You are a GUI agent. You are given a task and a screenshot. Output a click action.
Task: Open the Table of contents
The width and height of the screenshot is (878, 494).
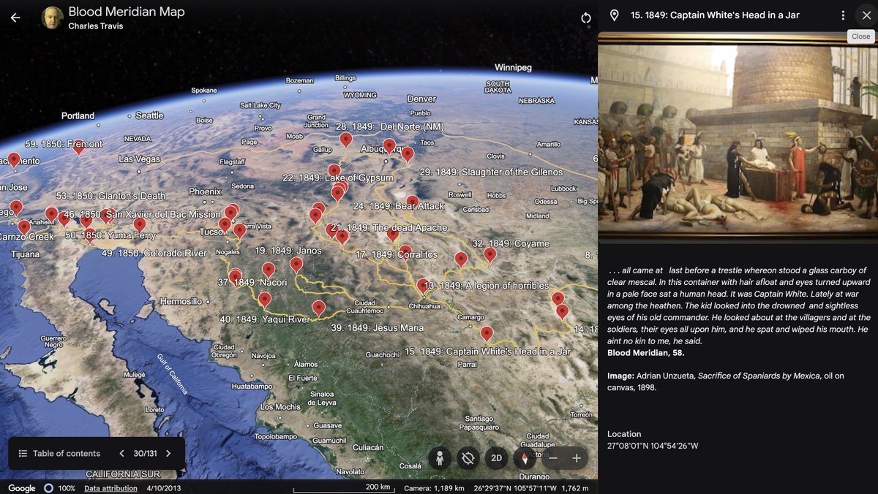[59, 453]
